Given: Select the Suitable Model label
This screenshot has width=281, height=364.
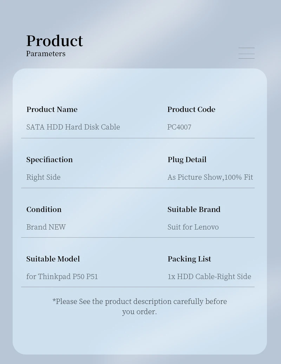Looking at the screenshot, I should tap(53, 259).
